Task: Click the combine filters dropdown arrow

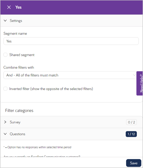Action: coord(134,75)
